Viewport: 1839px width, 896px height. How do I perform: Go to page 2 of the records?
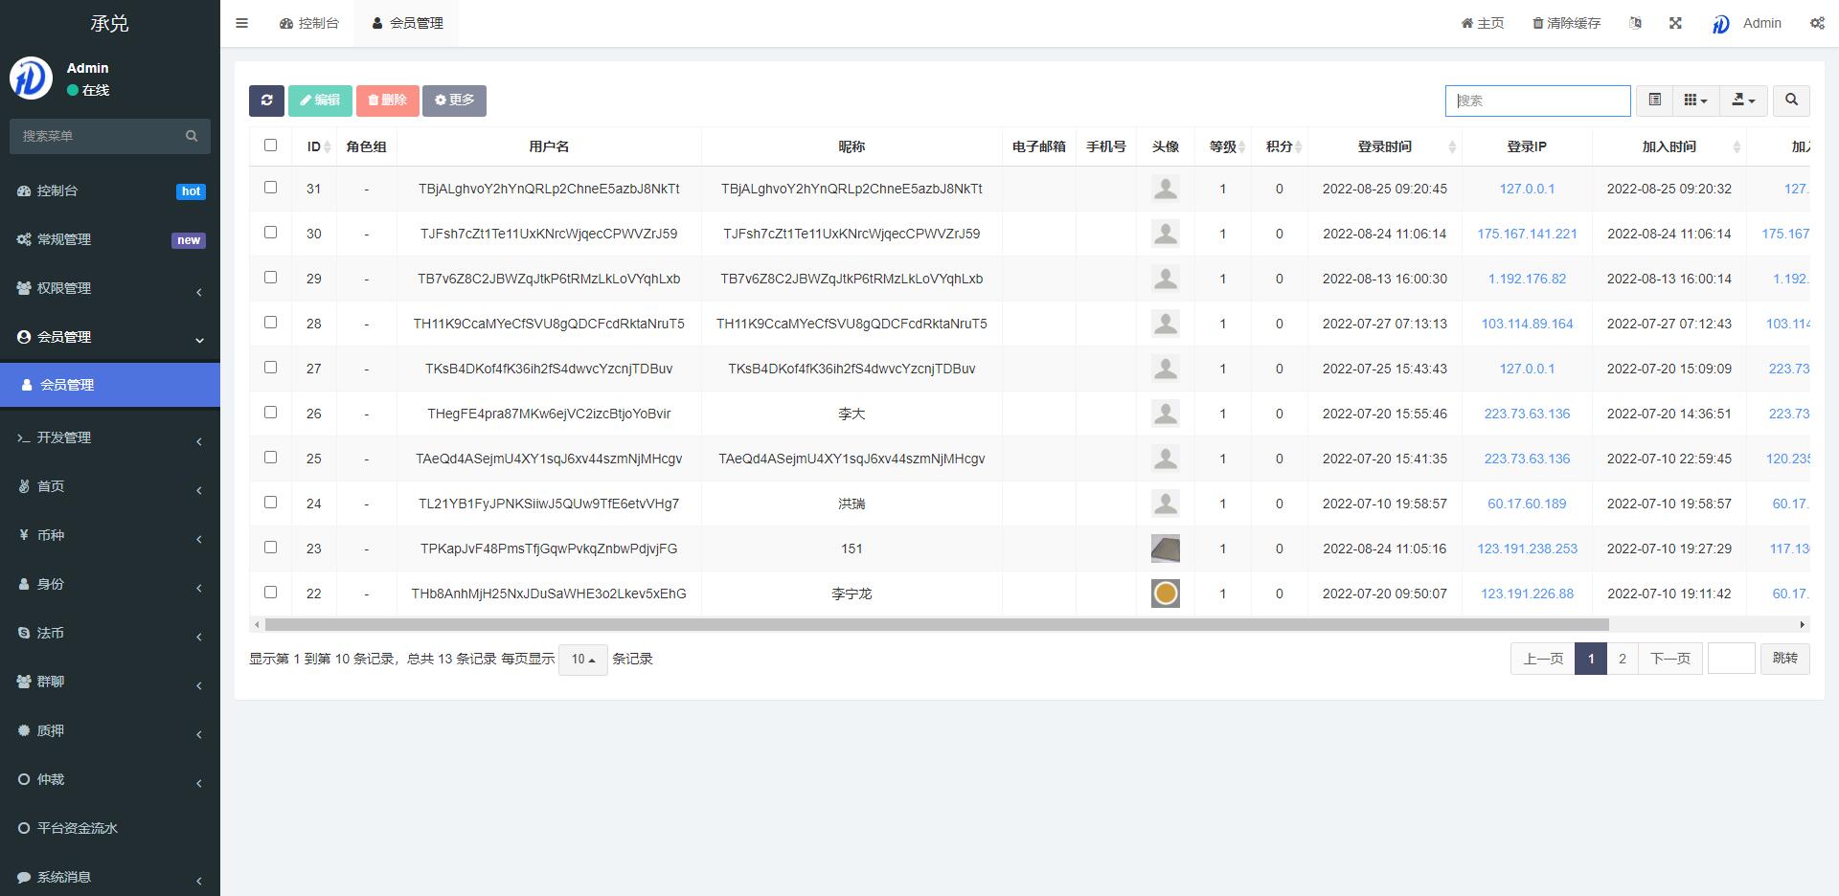[1622, 659]
